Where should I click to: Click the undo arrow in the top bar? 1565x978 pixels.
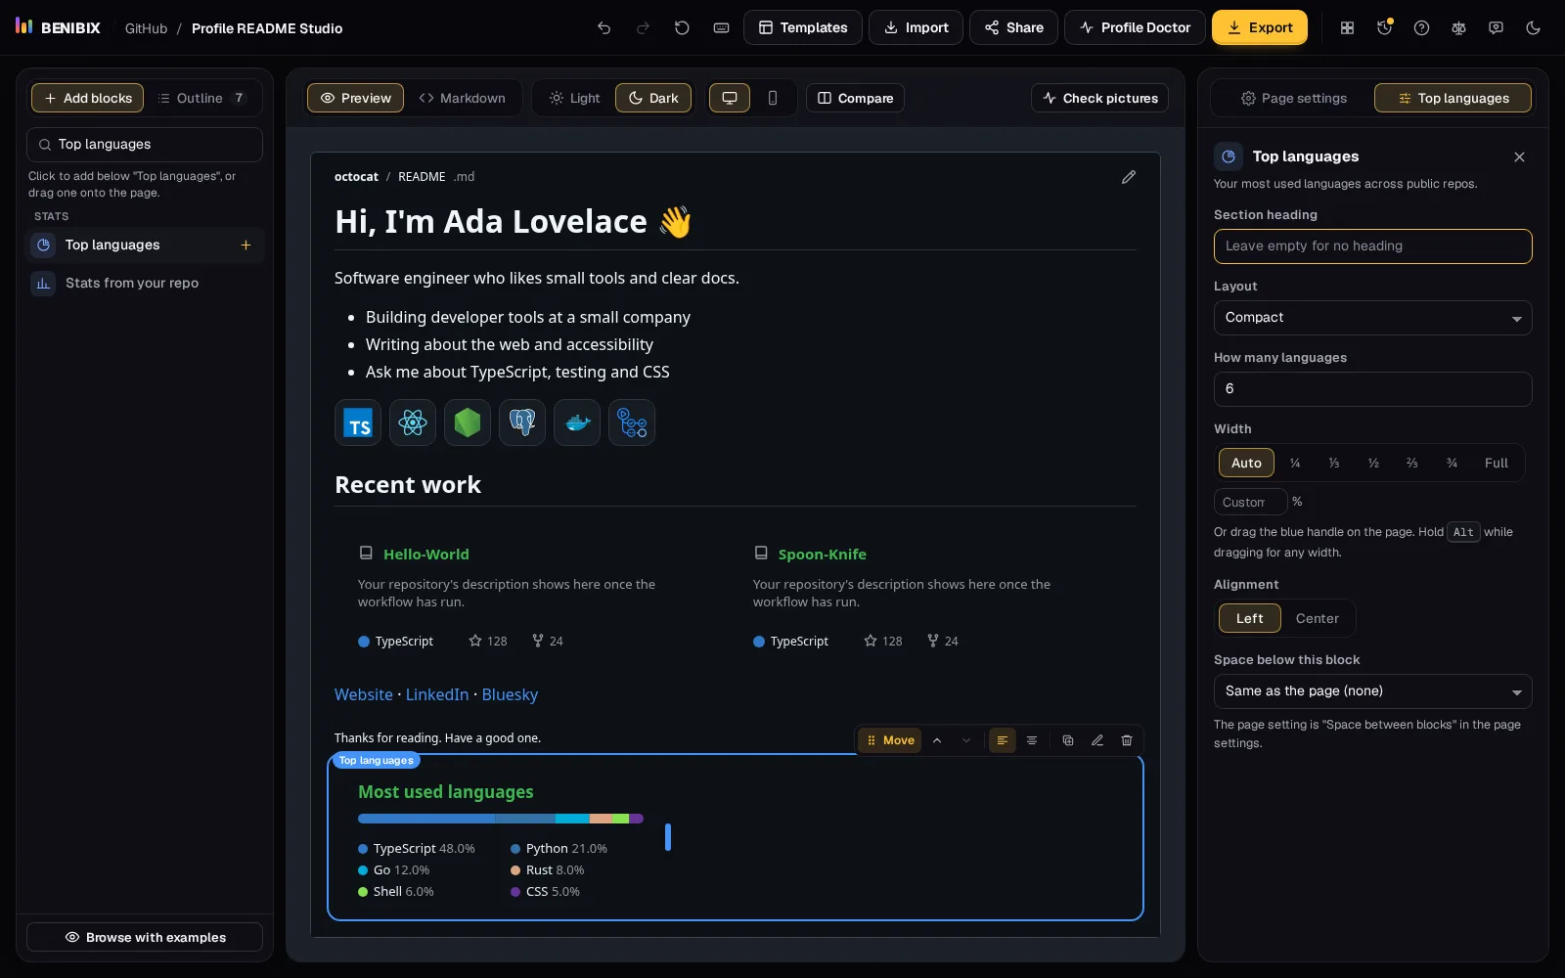(604, 27)
